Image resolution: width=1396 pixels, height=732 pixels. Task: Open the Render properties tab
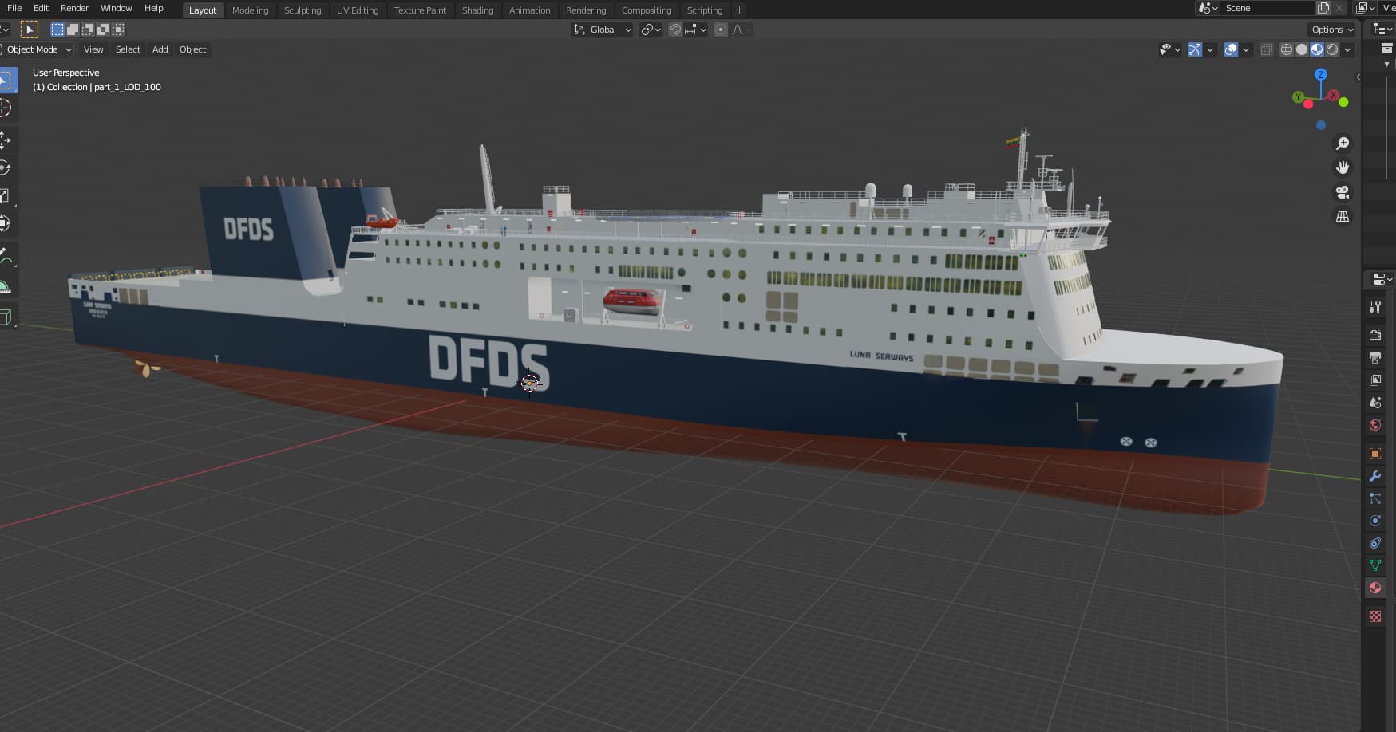(x=1375, y=336)
